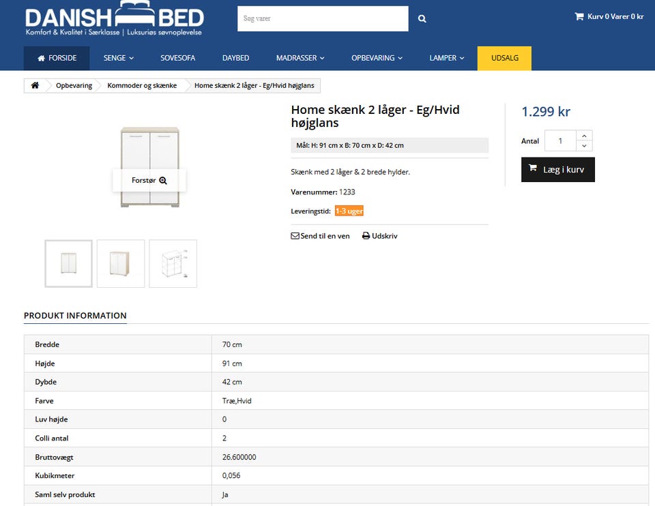Expand the MADRASSER dropdown menu
The height and width of the screenshot is (506, 655).
[300, 58]
